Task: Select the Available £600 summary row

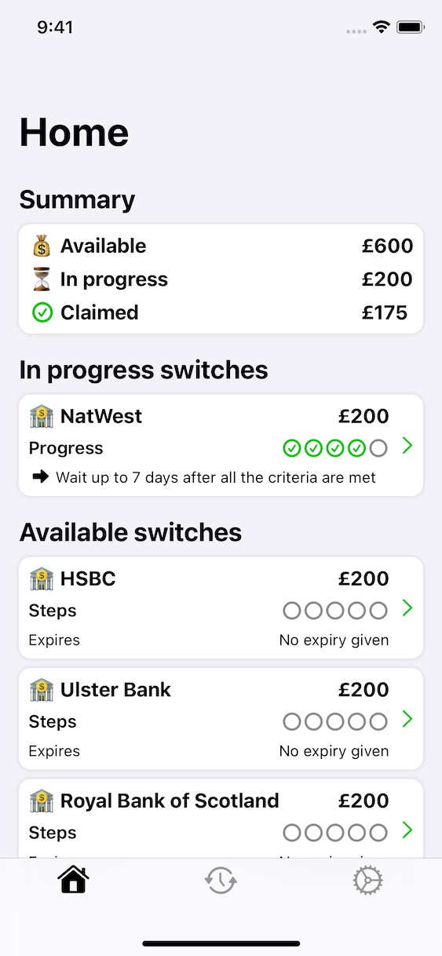Action: tap(221, 246)
